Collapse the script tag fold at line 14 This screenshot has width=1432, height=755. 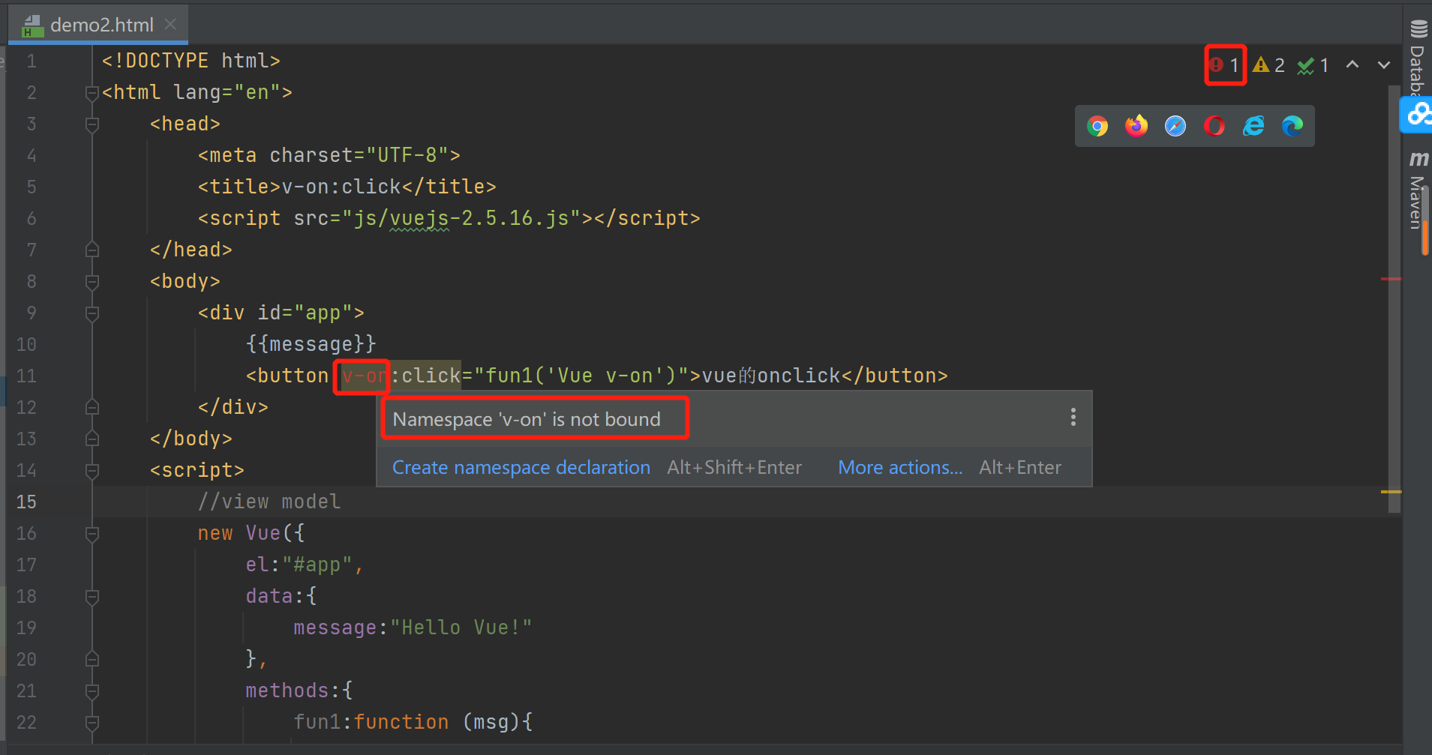(x=92, y=471)
